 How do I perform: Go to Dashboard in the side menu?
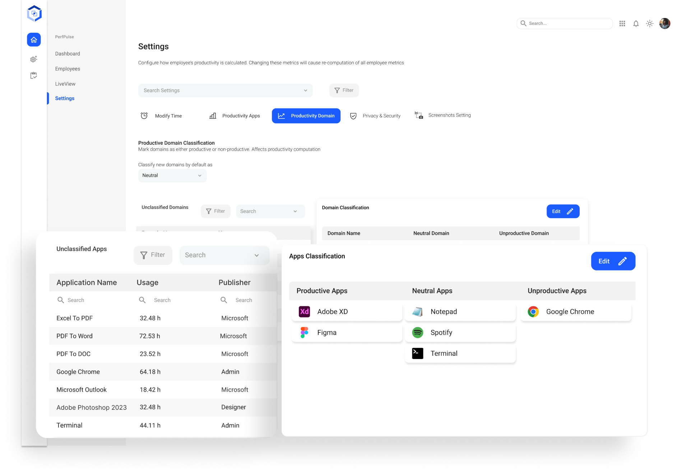(68, 54)
